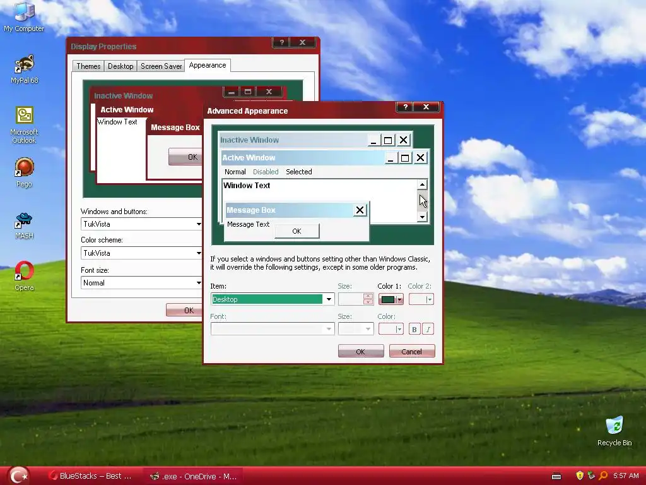Click Cancel in Advanced Appearance dialog
The width and height of the screenshot is (646, 485).
(411, 351)
